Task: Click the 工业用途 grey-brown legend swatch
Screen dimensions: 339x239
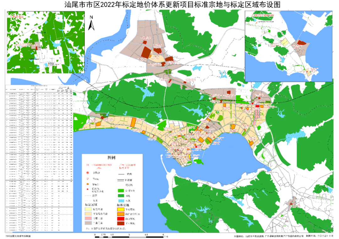Action: [88, 223]
